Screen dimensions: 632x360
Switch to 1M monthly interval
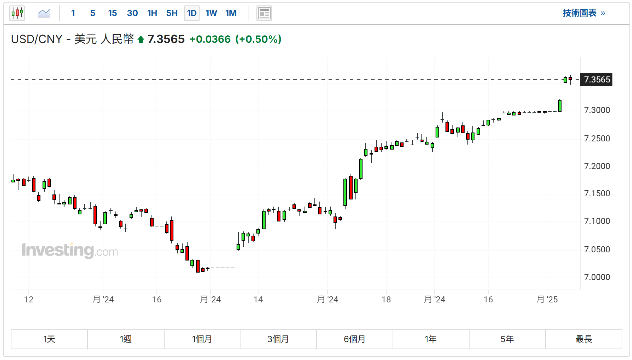coord(231,13)
